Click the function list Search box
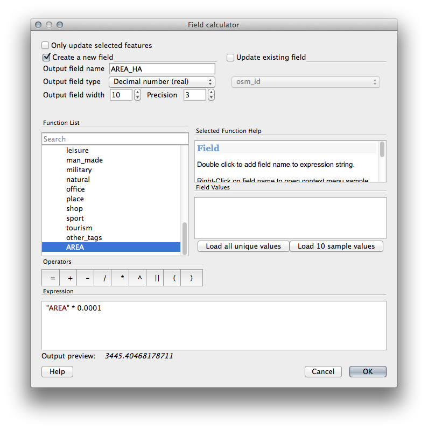Viewport: 428px width, 430px height. pyautogui.click(x=115, y=139)
